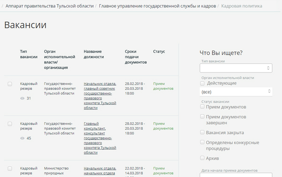The width and height of the screenshot is (282, 177).
Task: Click the Дата начала приема документов field
Action: pyautogui.click(x=236, y=175)
